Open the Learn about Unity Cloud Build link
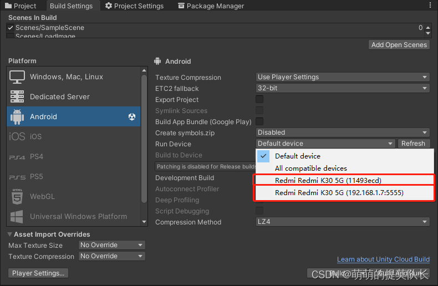This screenshot has width=438, height=286. (383, 259)
